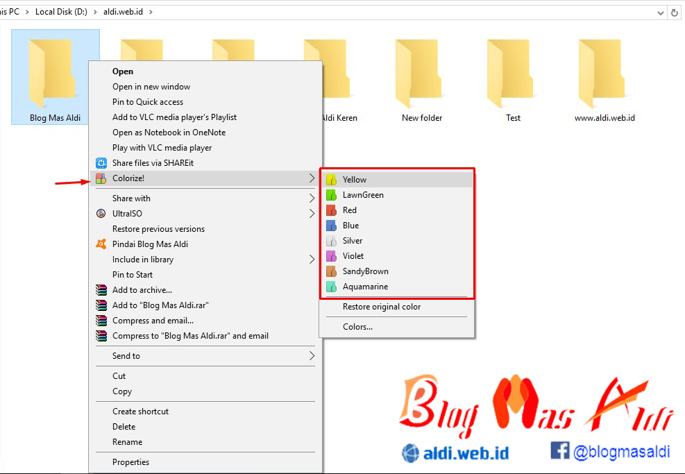The image size is (685, 474).
Task: Select the Silver folder icon
Action: point(331,240)
